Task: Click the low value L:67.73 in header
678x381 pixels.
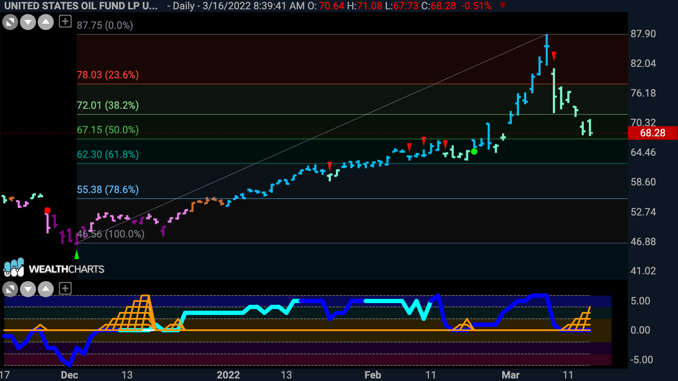Action: 401,6
